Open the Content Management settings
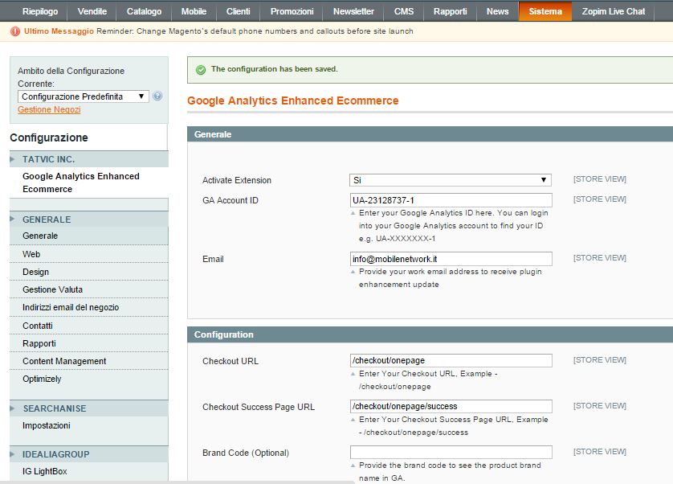The width and height of the screenshot is (673, 484). point(64,361)
